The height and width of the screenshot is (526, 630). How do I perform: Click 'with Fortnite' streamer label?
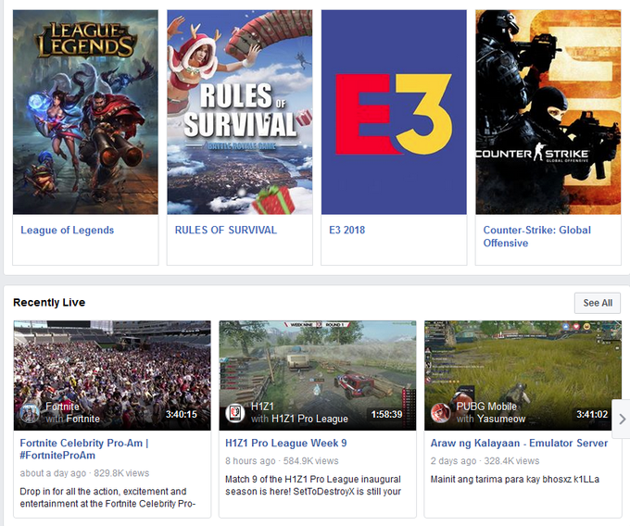[72, 419]
